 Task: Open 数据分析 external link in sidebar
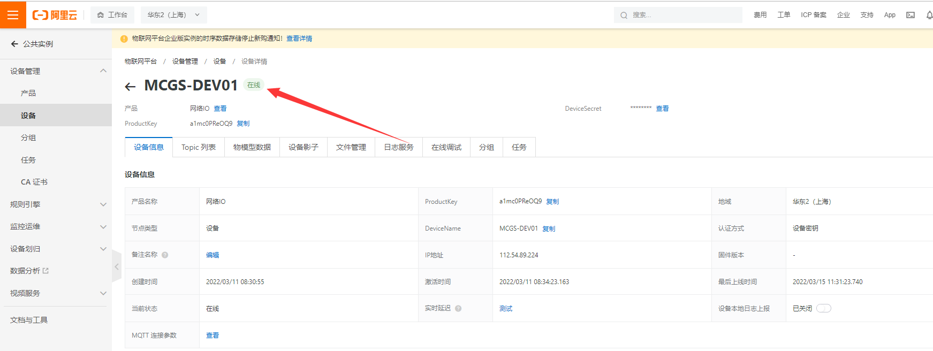[x=29, y=271]
